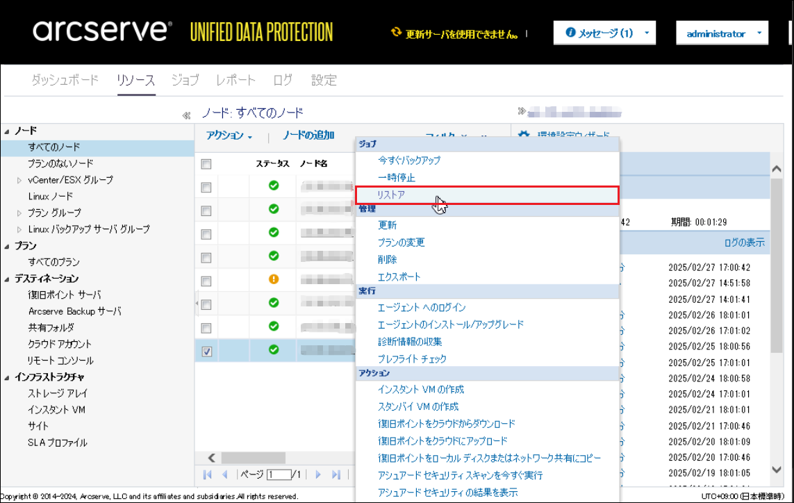This screenshot has height=503, width=794.
Task: Open the administrator dropdown menu
Action: tap(722, 33)
